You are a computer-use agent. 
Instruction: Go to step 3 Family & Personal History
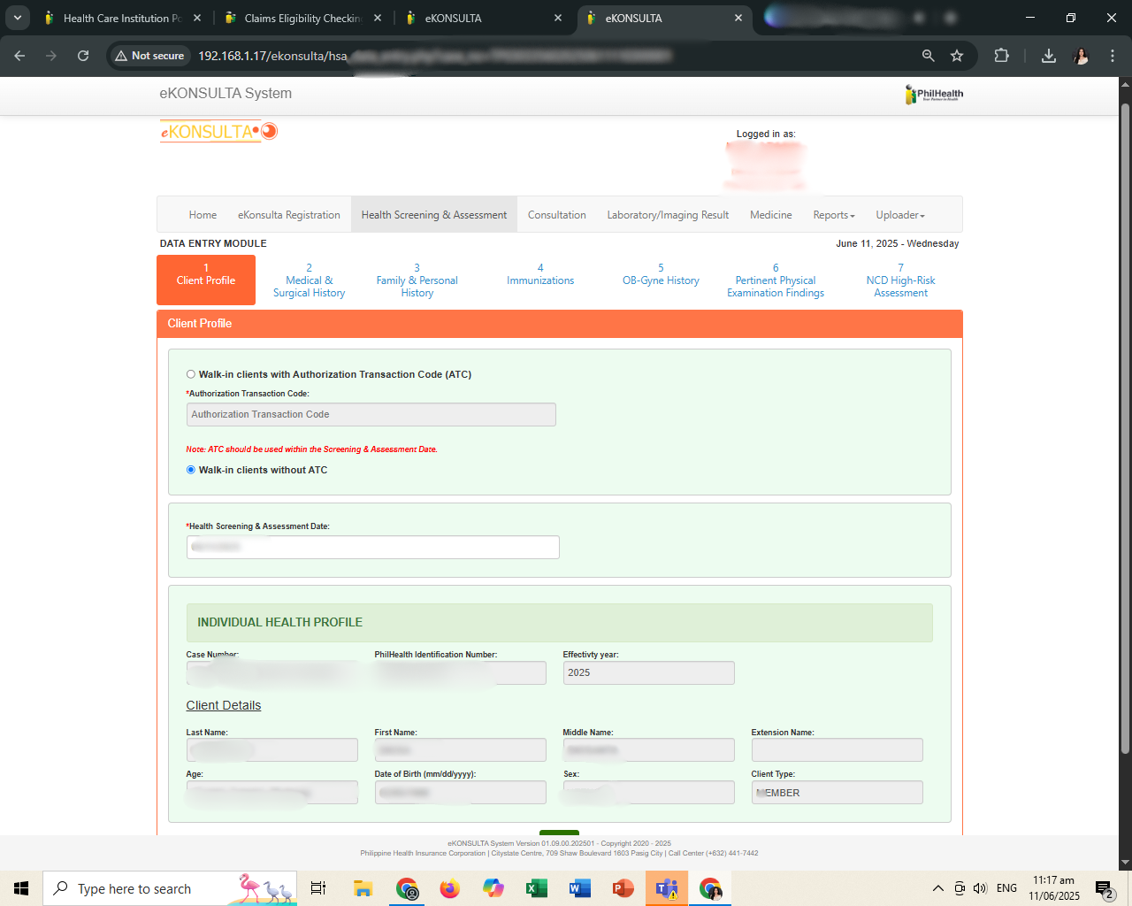(x=417, y=280)
